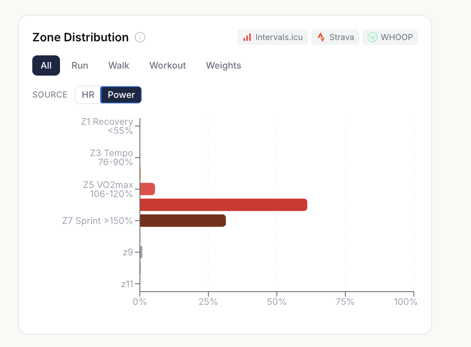
Task: Click the dark brown Z7 Sprint bar
Action: (183, 221)
